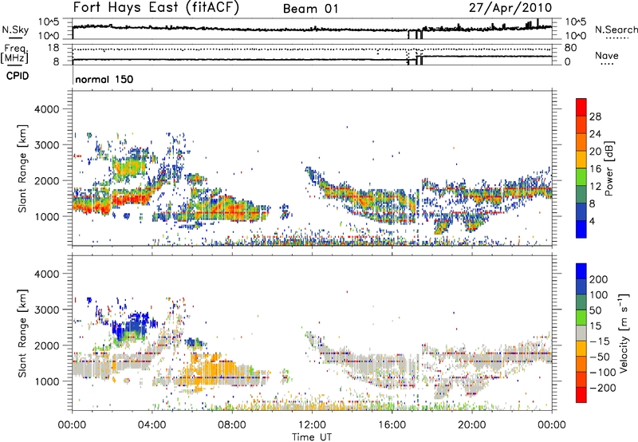
Task: Pick the yellow-orange 16–20 dB power swatch
Action: (x=581, y=160)
